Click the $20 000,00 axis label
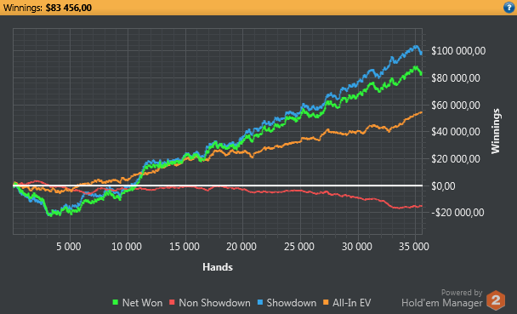The height and width of the screenshot is (314, 517). [x=456, y=159]
